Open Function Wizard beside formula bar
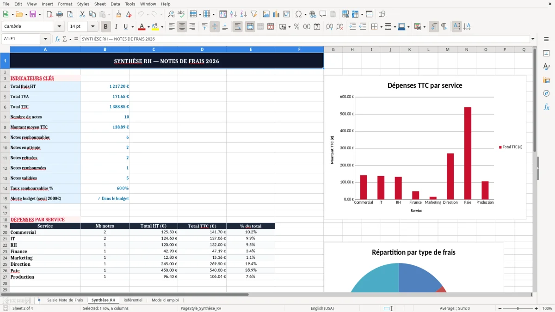The height and width of the screenshot is (312, 555). (58, 39)
